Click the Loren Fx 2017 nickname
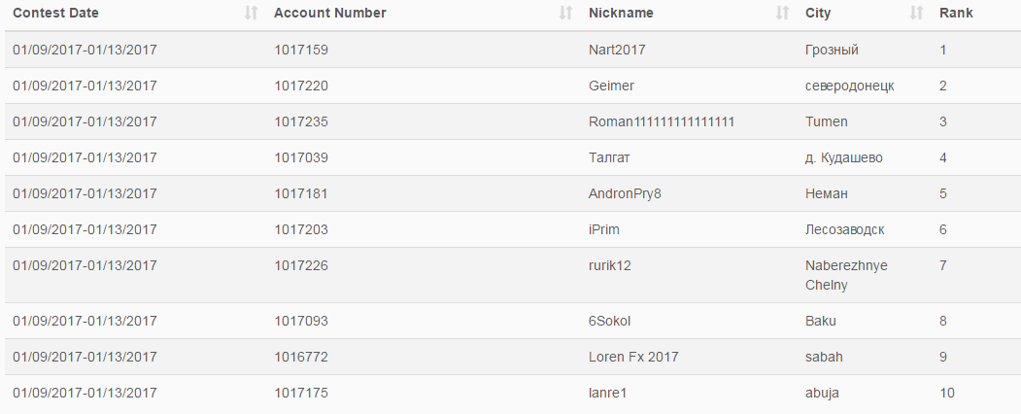This screenshot has height=414, width=1021. coord(633,357)
